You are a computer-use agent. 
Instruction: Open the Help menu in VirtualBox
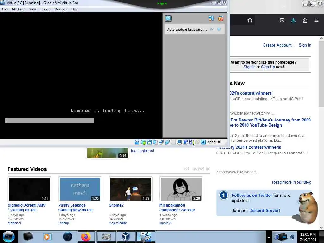75,9
